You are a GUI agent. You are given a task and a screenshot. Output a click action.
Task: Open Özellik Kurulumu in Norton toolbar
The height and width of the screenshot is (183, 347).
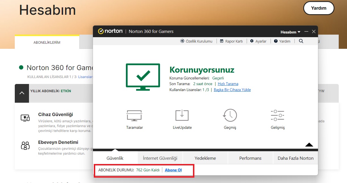[196, 41]
